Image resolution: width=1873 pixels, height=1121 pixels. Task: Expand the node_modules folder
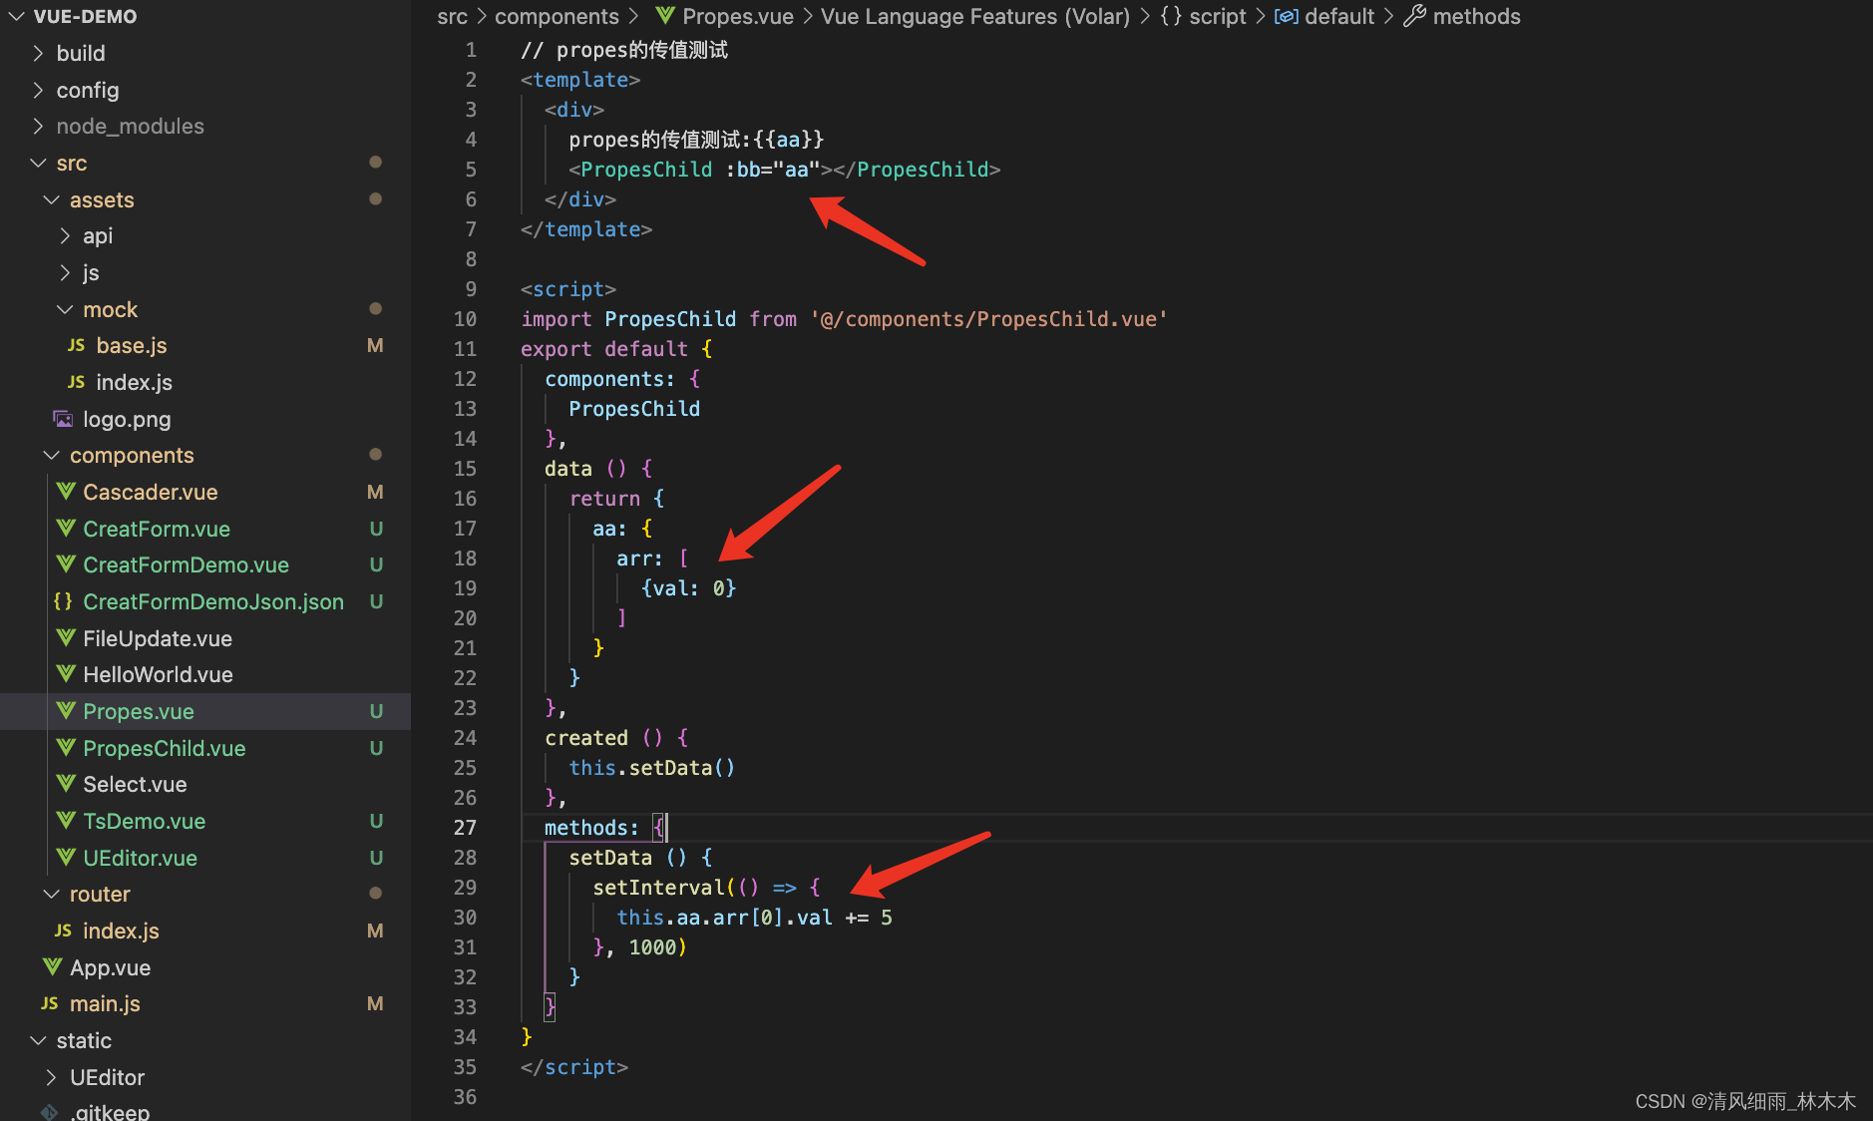(x=38, y=126)
